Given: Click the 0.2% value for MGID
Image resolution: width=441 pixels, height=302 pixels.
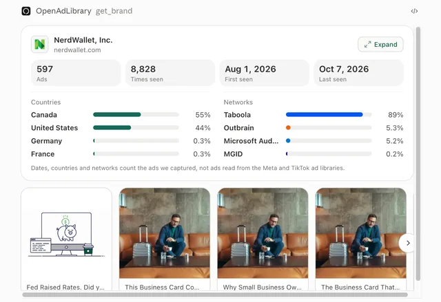Looking at the screenshot, I should point(394,154).
